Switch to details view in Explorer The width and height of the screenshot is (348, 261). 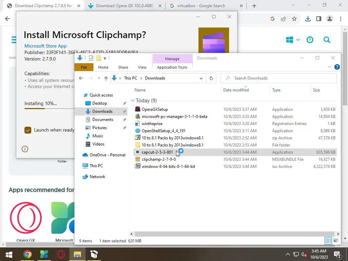(328, 241)
